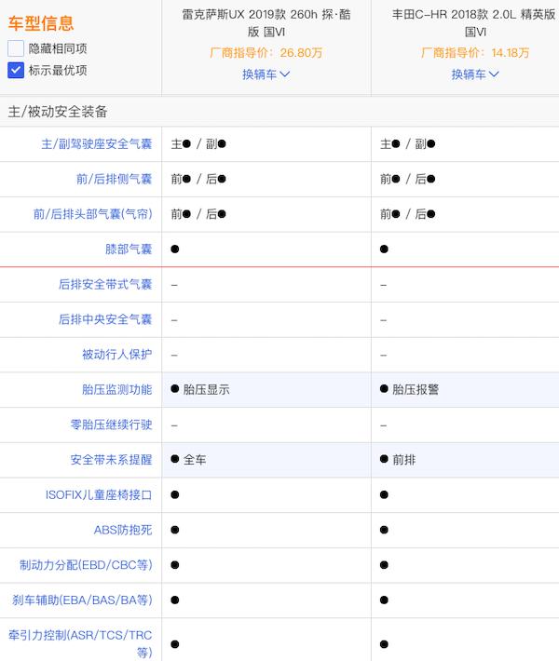Image resolution: width=559 pixels, height=661 pixels.
Task: Click the 丰田C-HR 2018款 2.0L title
Action: point(474,22)
